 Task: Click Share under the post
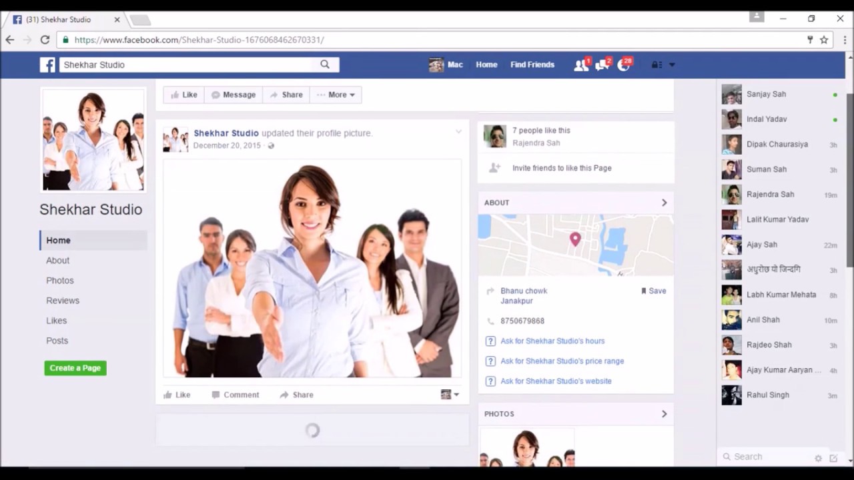[296, 395]
